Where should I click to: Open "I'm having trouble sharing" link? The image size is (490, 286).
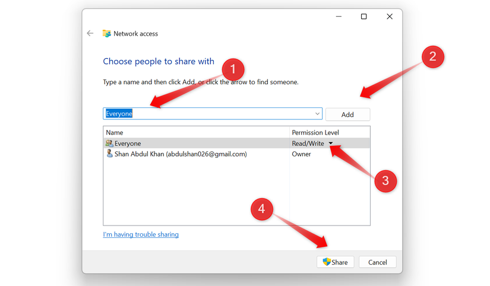(141, 234)
